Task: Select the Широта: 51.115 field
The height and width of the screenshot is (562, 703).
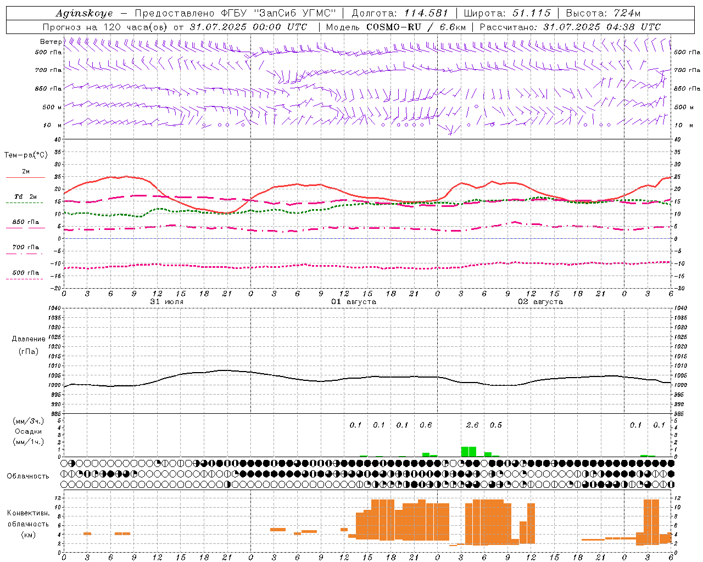Action: click(x=508, y=13)
